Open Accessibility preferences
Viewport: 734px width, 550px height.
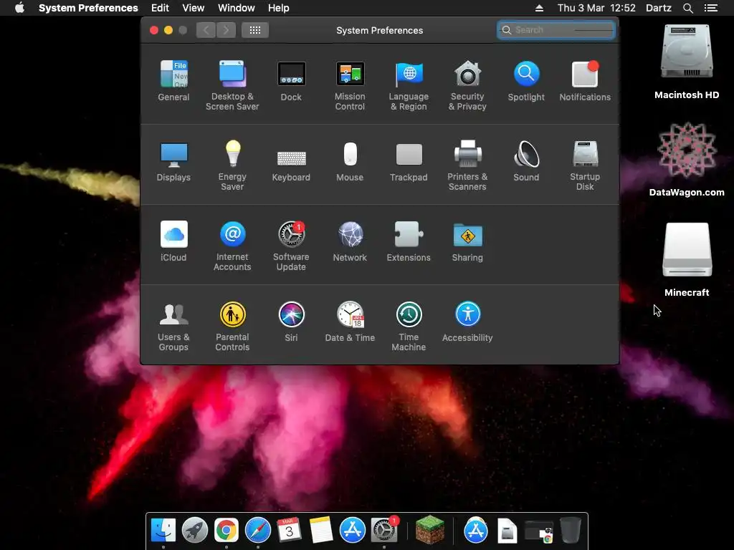(x=467, y=322)
